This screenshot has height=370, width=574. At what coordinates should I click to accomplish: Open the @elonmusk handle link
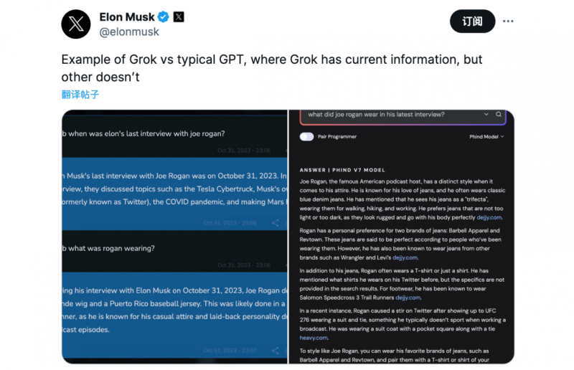coord(129,32)
